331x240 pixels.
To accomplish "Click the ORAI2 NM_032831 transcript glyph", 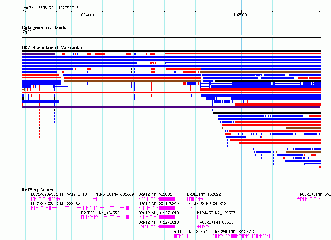I will coord(157,199).
